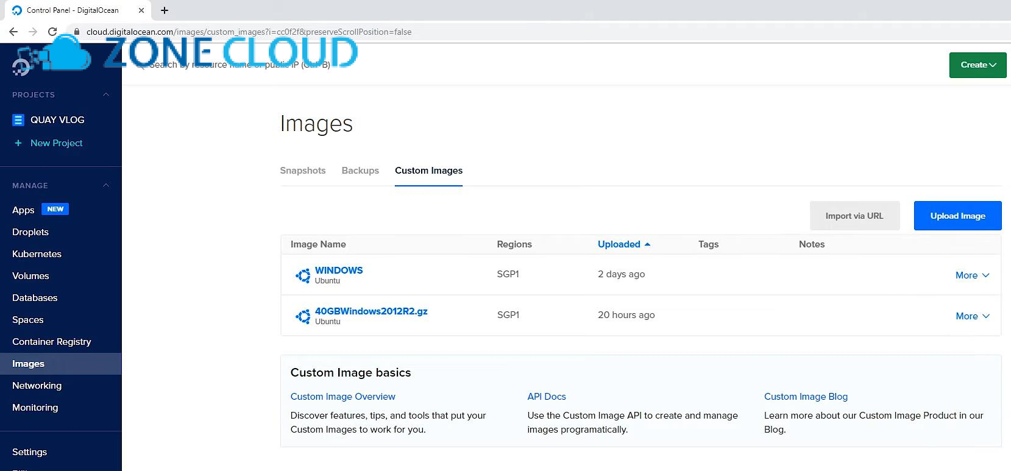The height and width of the screenshot is (471, 1011).
Task: Click the QUAY VLOG project icon
Action: tap(18, 120)
